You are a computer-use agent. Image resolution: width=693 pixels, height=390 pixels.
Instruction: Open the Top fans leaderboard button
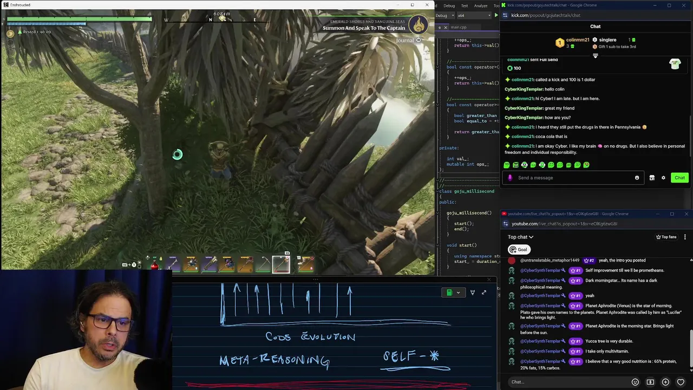point(666,237)
